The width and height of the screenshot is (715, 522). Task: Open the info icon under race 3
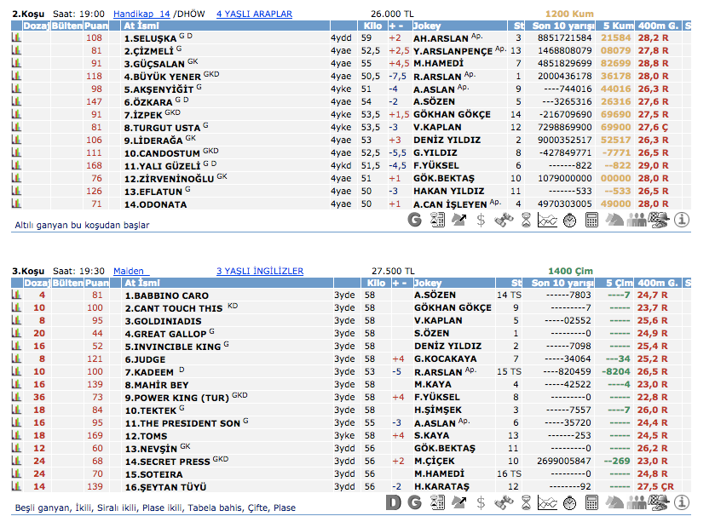682,502
